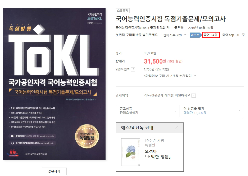
Task: Click the blue 베스트 badge
Action: pos(196,35)
